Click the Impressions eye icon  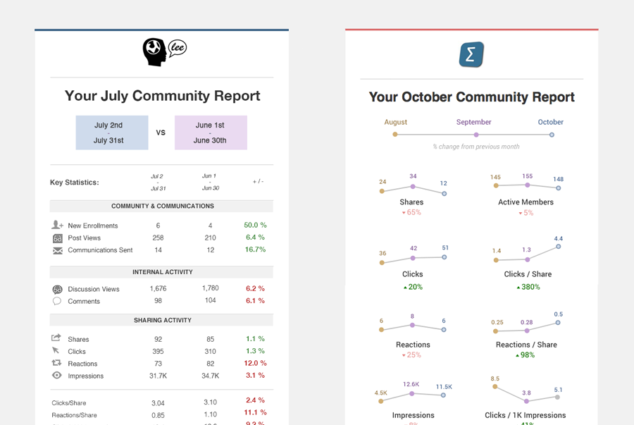coord(57,376)
